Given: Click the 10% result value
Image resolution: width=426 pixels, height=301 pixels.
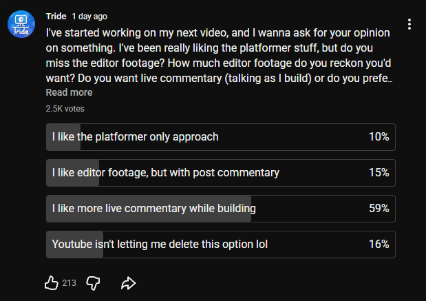Looking at the screenshot, I should pyautogui.click(x=379, y=136).
